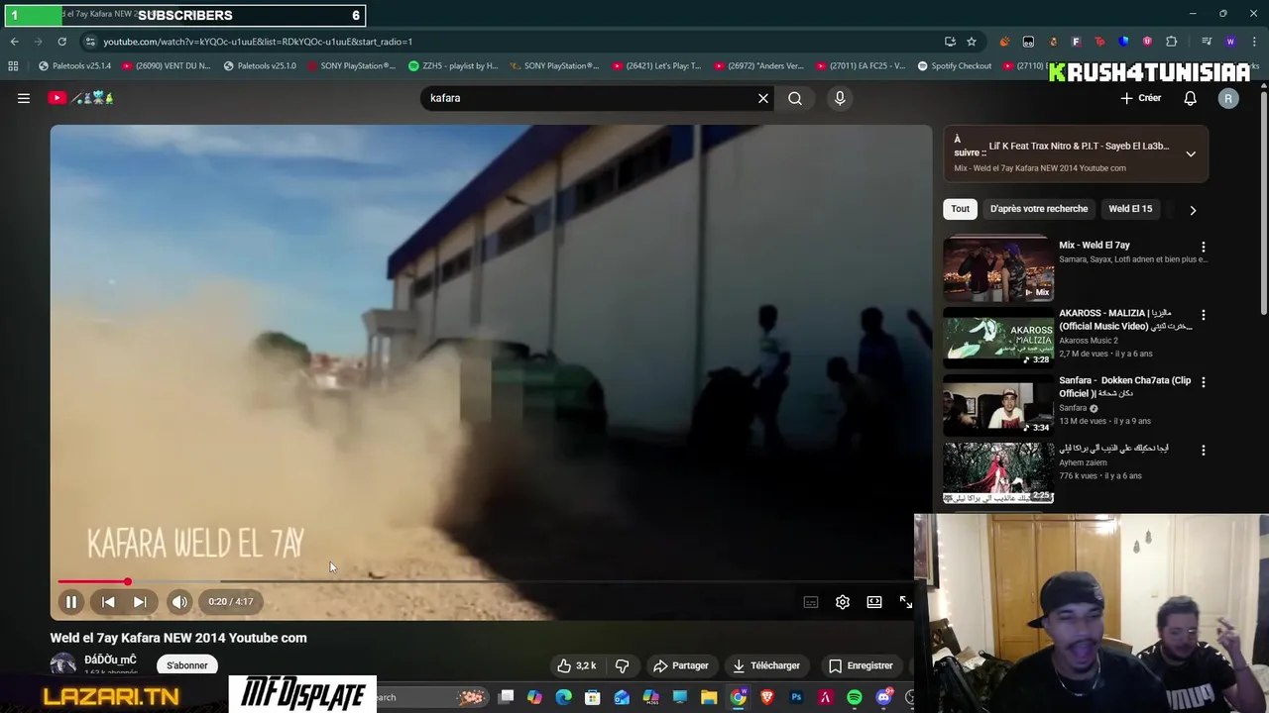Like the video with 3,2 k likes

(577, 665)
